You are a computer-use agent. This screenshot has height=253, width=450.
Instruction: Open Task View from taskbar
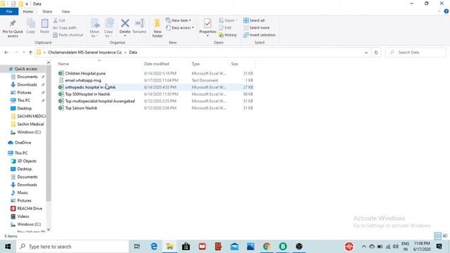pyautogui.click(x=137, y=247)
